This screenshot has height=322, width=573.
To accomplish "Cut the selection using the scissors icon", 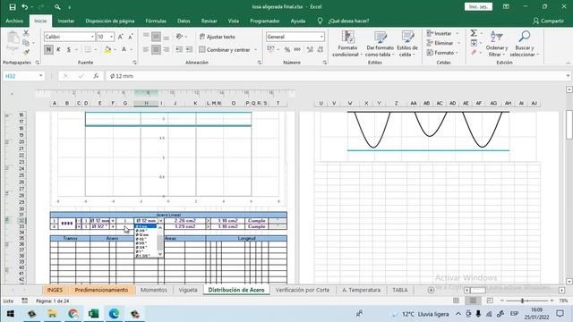I will click(26, 33).
